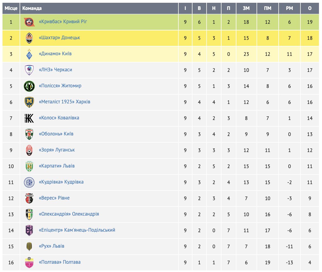Open the «Олександрія» Олександрія team link
The image size is (322, 272).
[69, 214]
